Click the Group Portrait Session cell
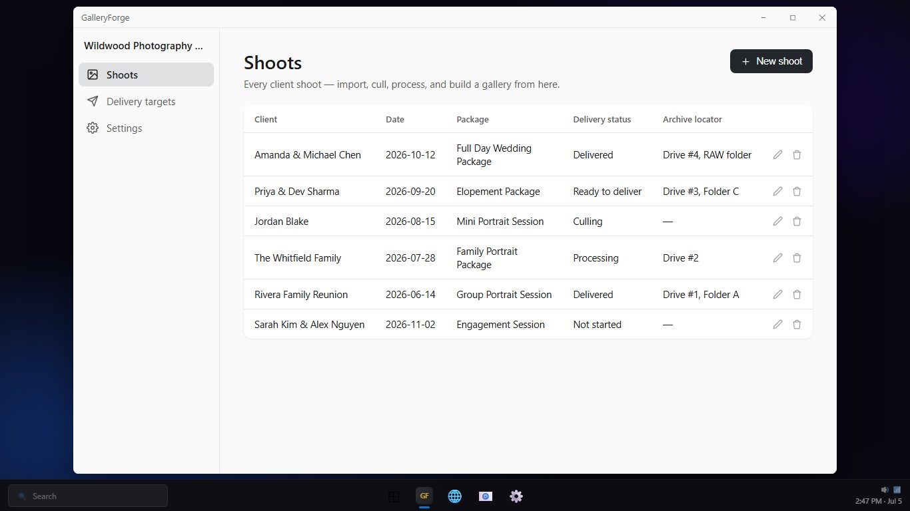This screenshot has width=910, height=511. [x=504, y=294]
